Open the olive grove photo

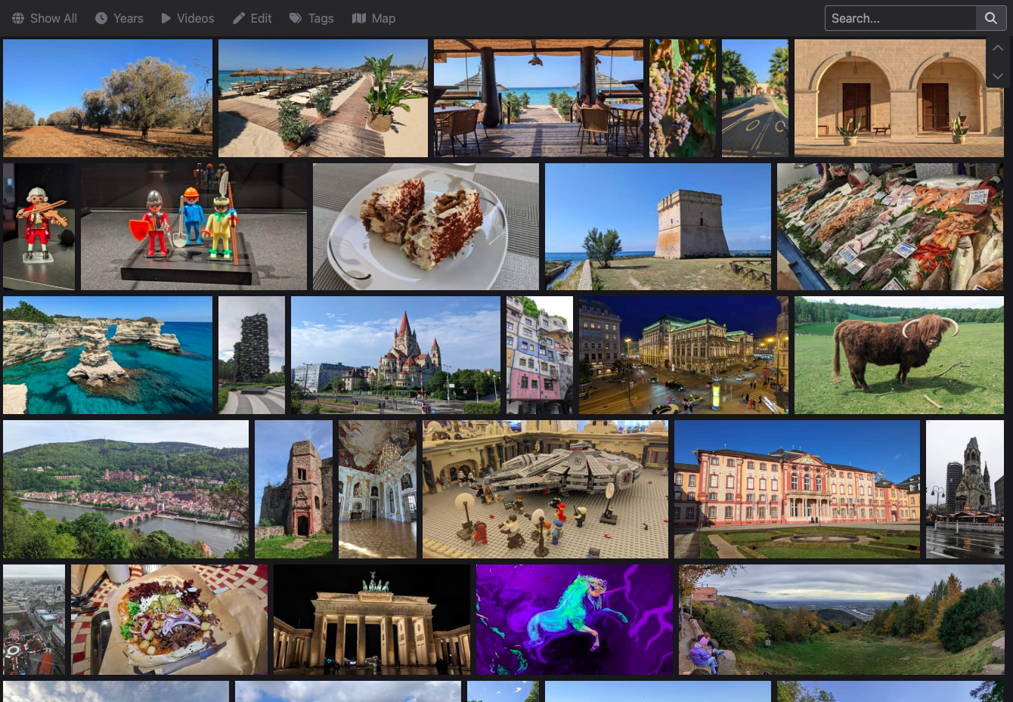click(x=107, y=98)
